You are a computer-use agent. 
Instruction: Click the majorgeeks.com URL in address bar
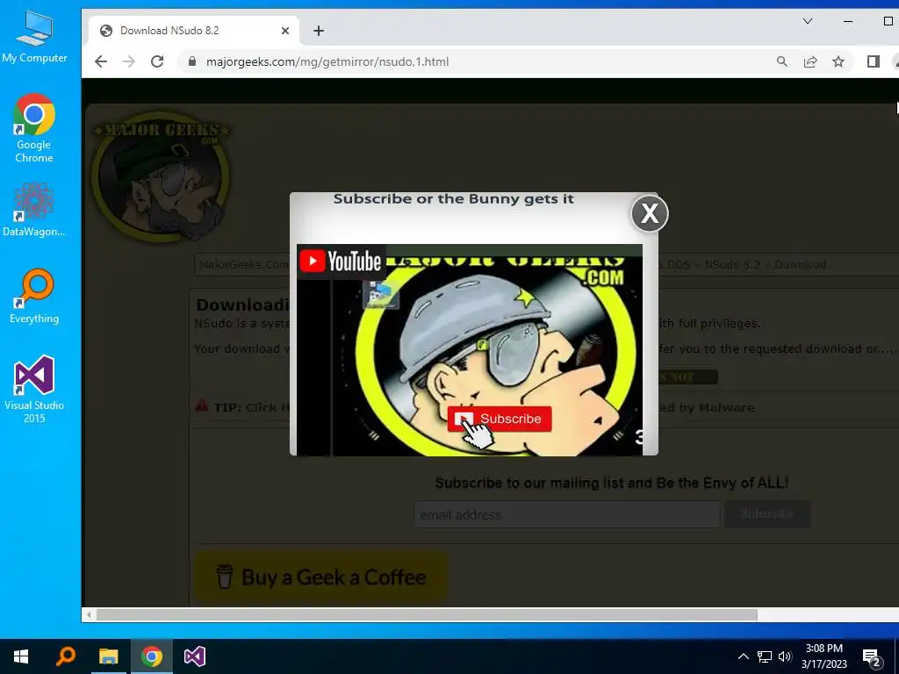click(x=327, y=62)
